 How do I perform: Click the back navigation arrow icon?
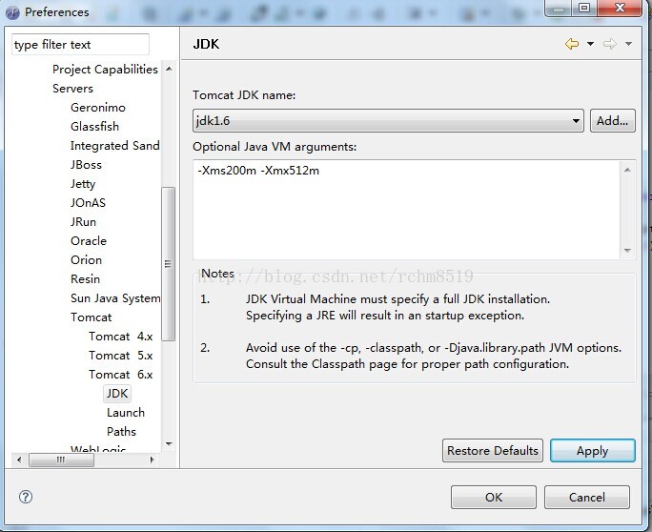click(572, 44)
